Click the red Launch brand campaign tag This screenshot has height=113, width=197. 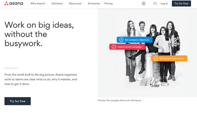coord(127,47)
